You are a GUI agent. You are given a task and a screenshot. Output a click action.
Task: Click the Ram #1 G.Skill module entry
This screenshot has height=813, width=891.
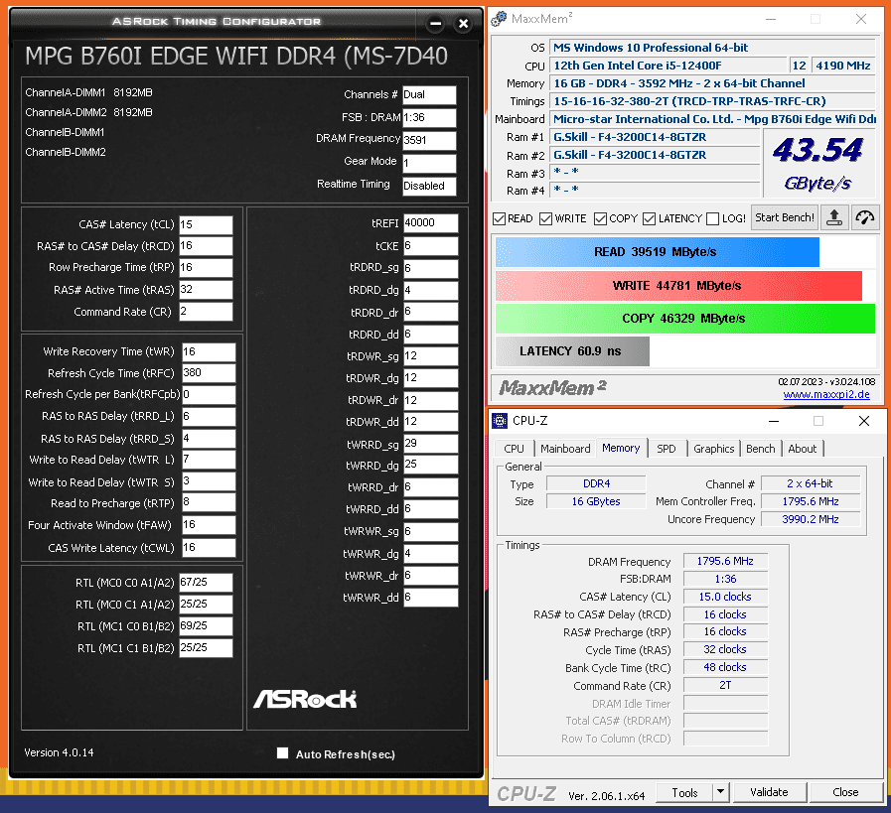(x=656, y=137)
